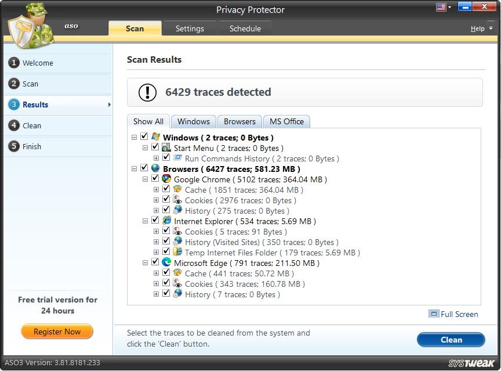The width and height of the screenshot is (501, 371).
Task: Click the Register Now button
Action: [57, 331]
